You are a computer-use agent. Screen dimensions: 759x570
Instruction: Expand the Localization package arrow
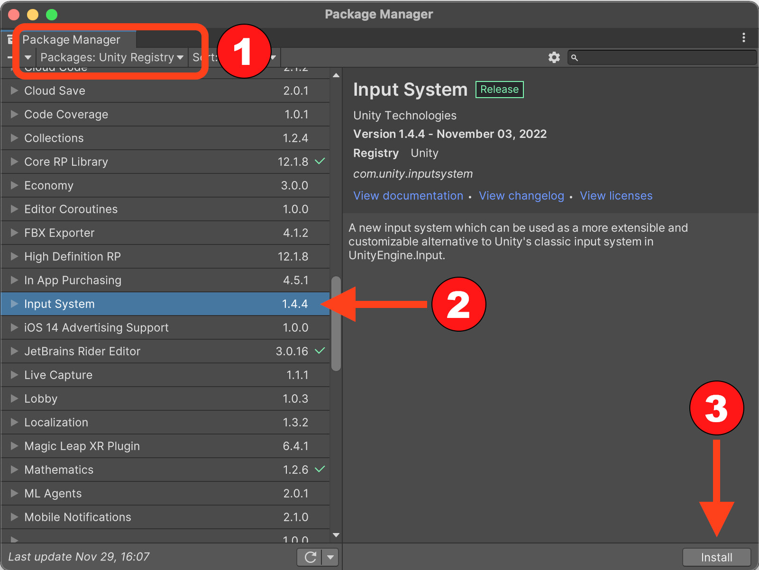click(14, 422)
